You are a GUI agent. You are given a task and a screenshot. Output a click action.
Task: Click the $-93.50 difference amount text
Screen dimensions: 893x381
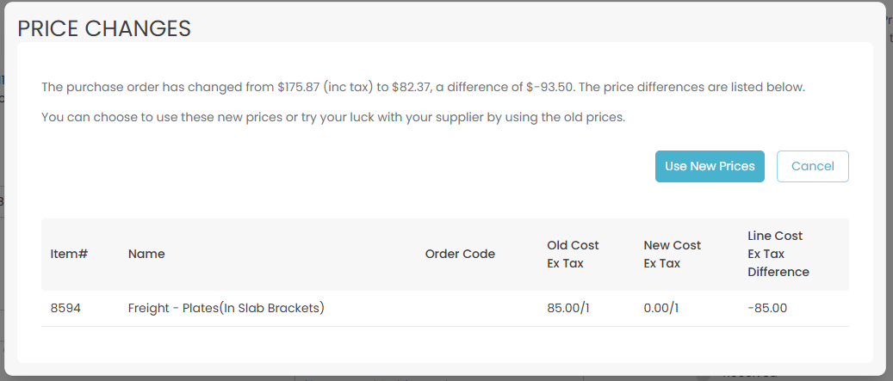coord(550,87)
